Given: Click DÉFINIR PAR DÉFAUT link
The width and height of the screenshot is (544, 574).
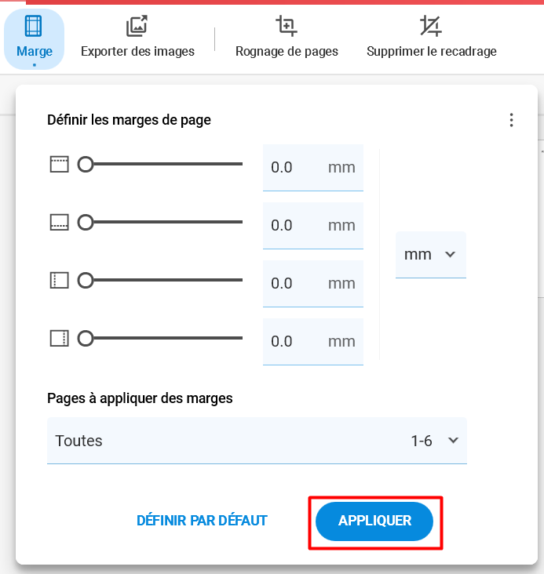Looking at the screenshot, I should click(202, 521).
